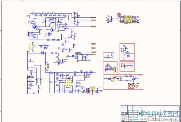The image size is (181, 122).
Task: Select the yellow bridge rectifier block
Action: point(31,47)
